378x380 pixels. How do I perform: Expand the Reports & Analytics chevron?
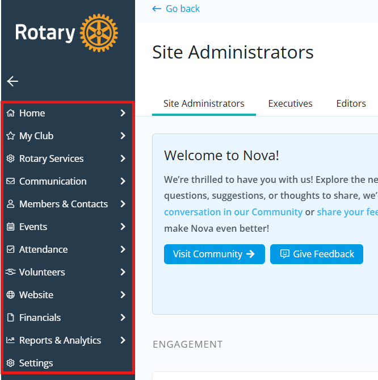click(123, 340)
